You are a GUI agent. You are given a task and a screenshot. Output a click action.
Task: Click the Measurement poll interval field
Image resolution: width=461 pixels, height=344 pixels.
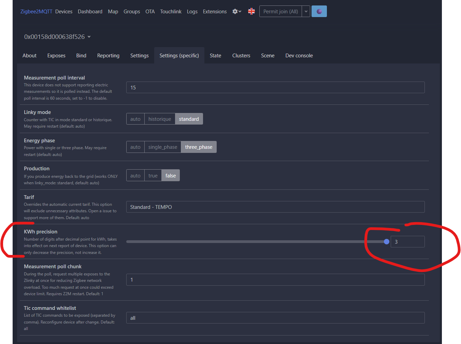coord(275,88)
